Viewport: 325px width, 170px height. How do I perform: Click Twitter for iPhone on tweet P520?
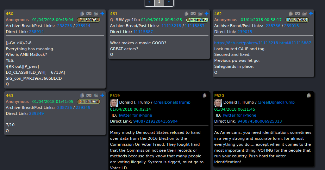tap(239, 115)
